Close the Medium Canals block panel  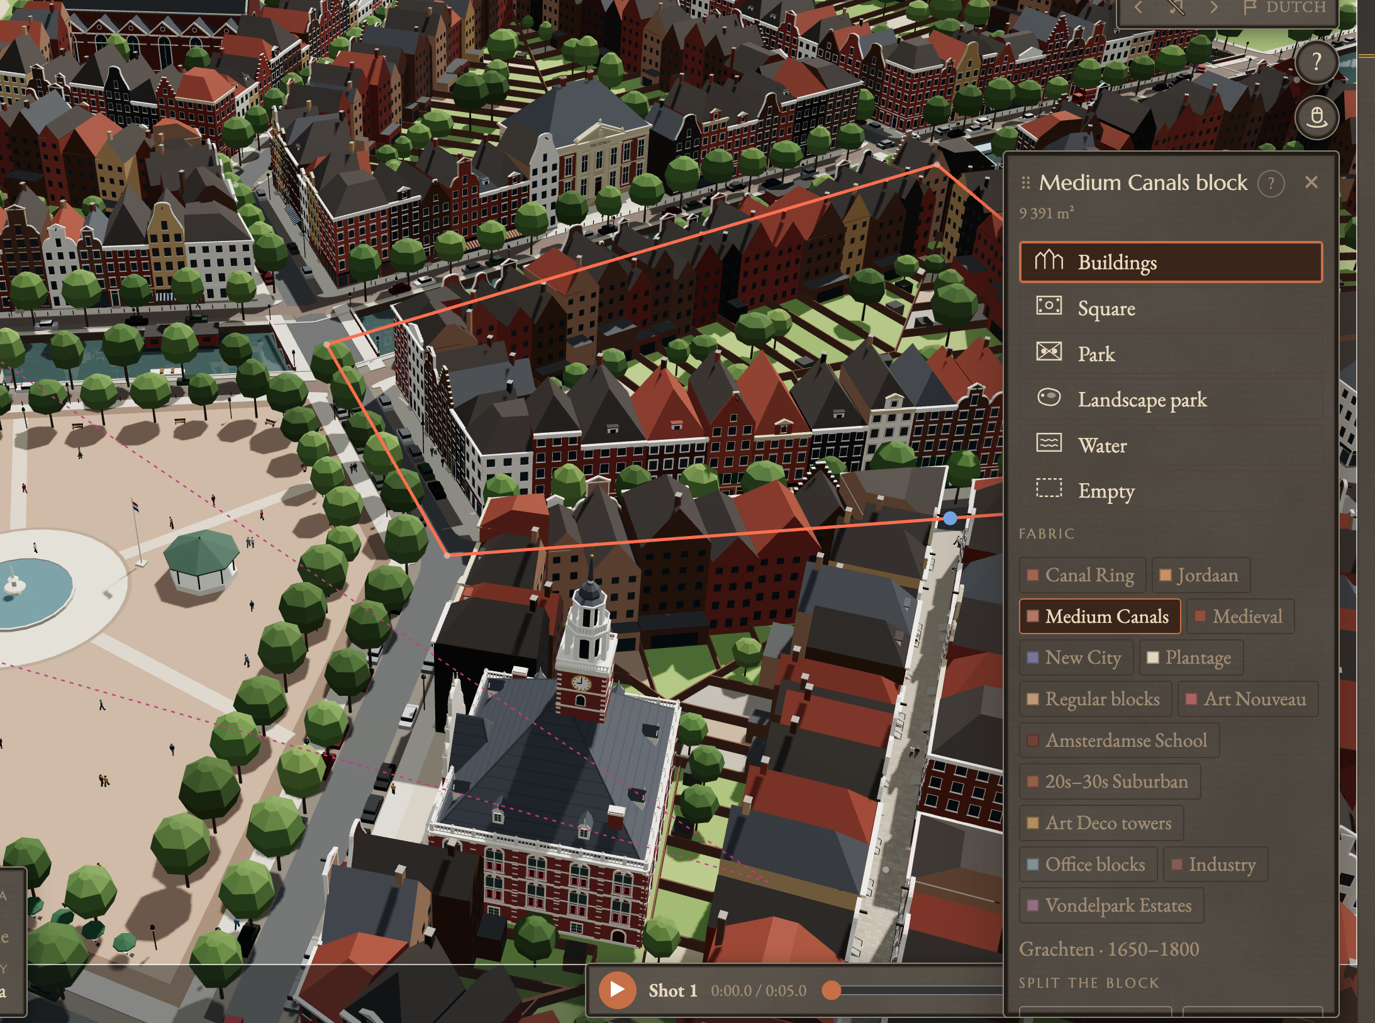point(1311,182)
